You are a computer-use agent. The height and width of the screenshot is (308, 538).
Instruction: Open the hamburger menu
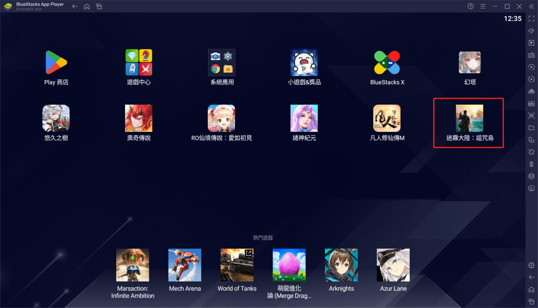[483, 6]
